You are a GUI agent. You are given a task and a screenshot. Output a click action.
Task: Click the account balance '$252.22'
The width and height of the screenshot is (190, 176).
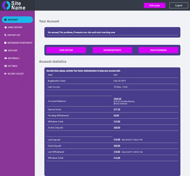117,99
